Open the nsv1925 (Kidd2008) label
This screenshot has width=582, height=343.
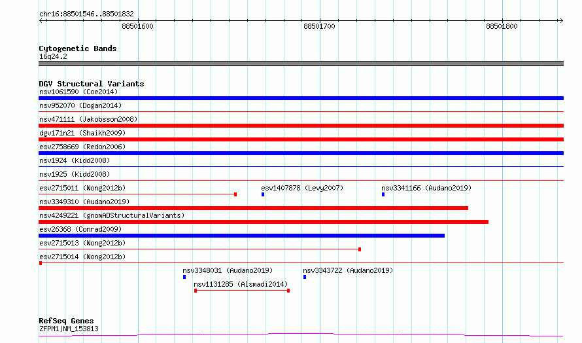tap(75, 174)
